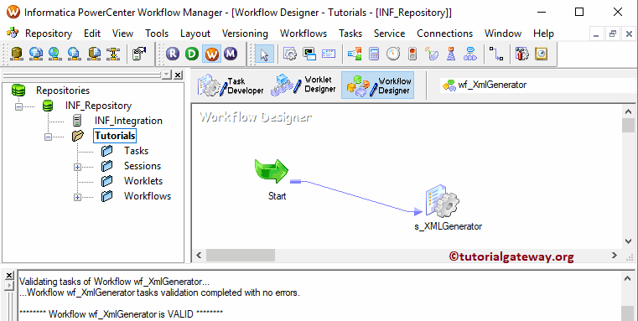Launch the Designer via green D icon
This screenshot has width=638, height=321.
pos(192,54)
